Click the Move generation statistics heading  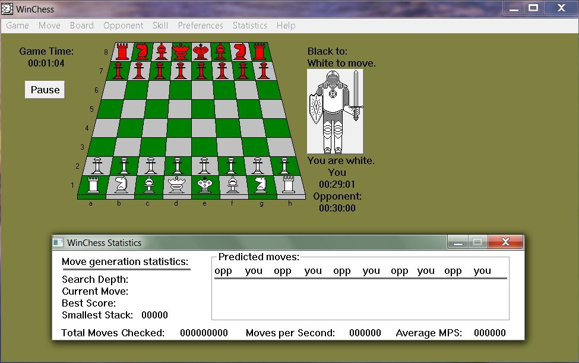[x=125, y=261]
